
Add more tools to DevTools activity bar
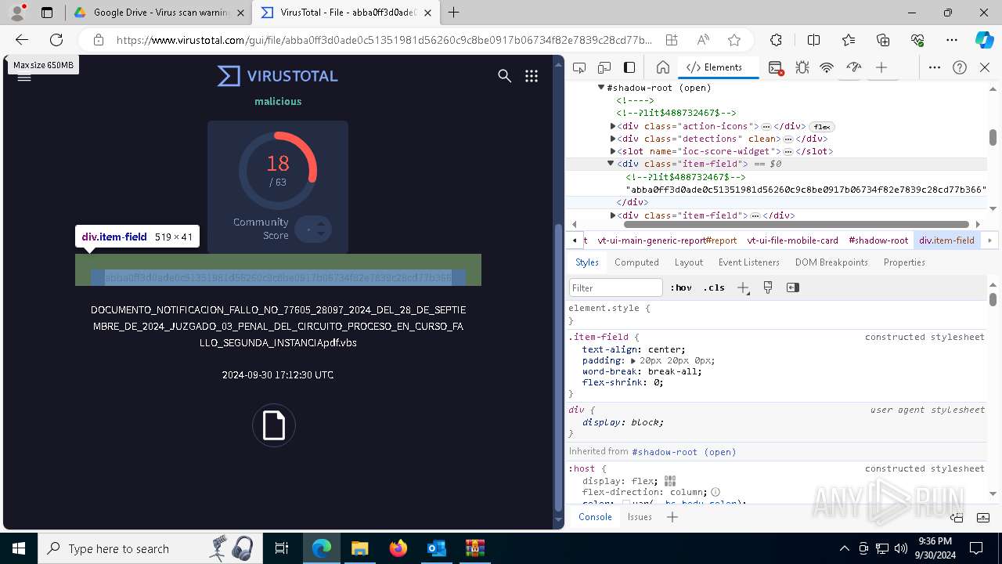point(881,67)
